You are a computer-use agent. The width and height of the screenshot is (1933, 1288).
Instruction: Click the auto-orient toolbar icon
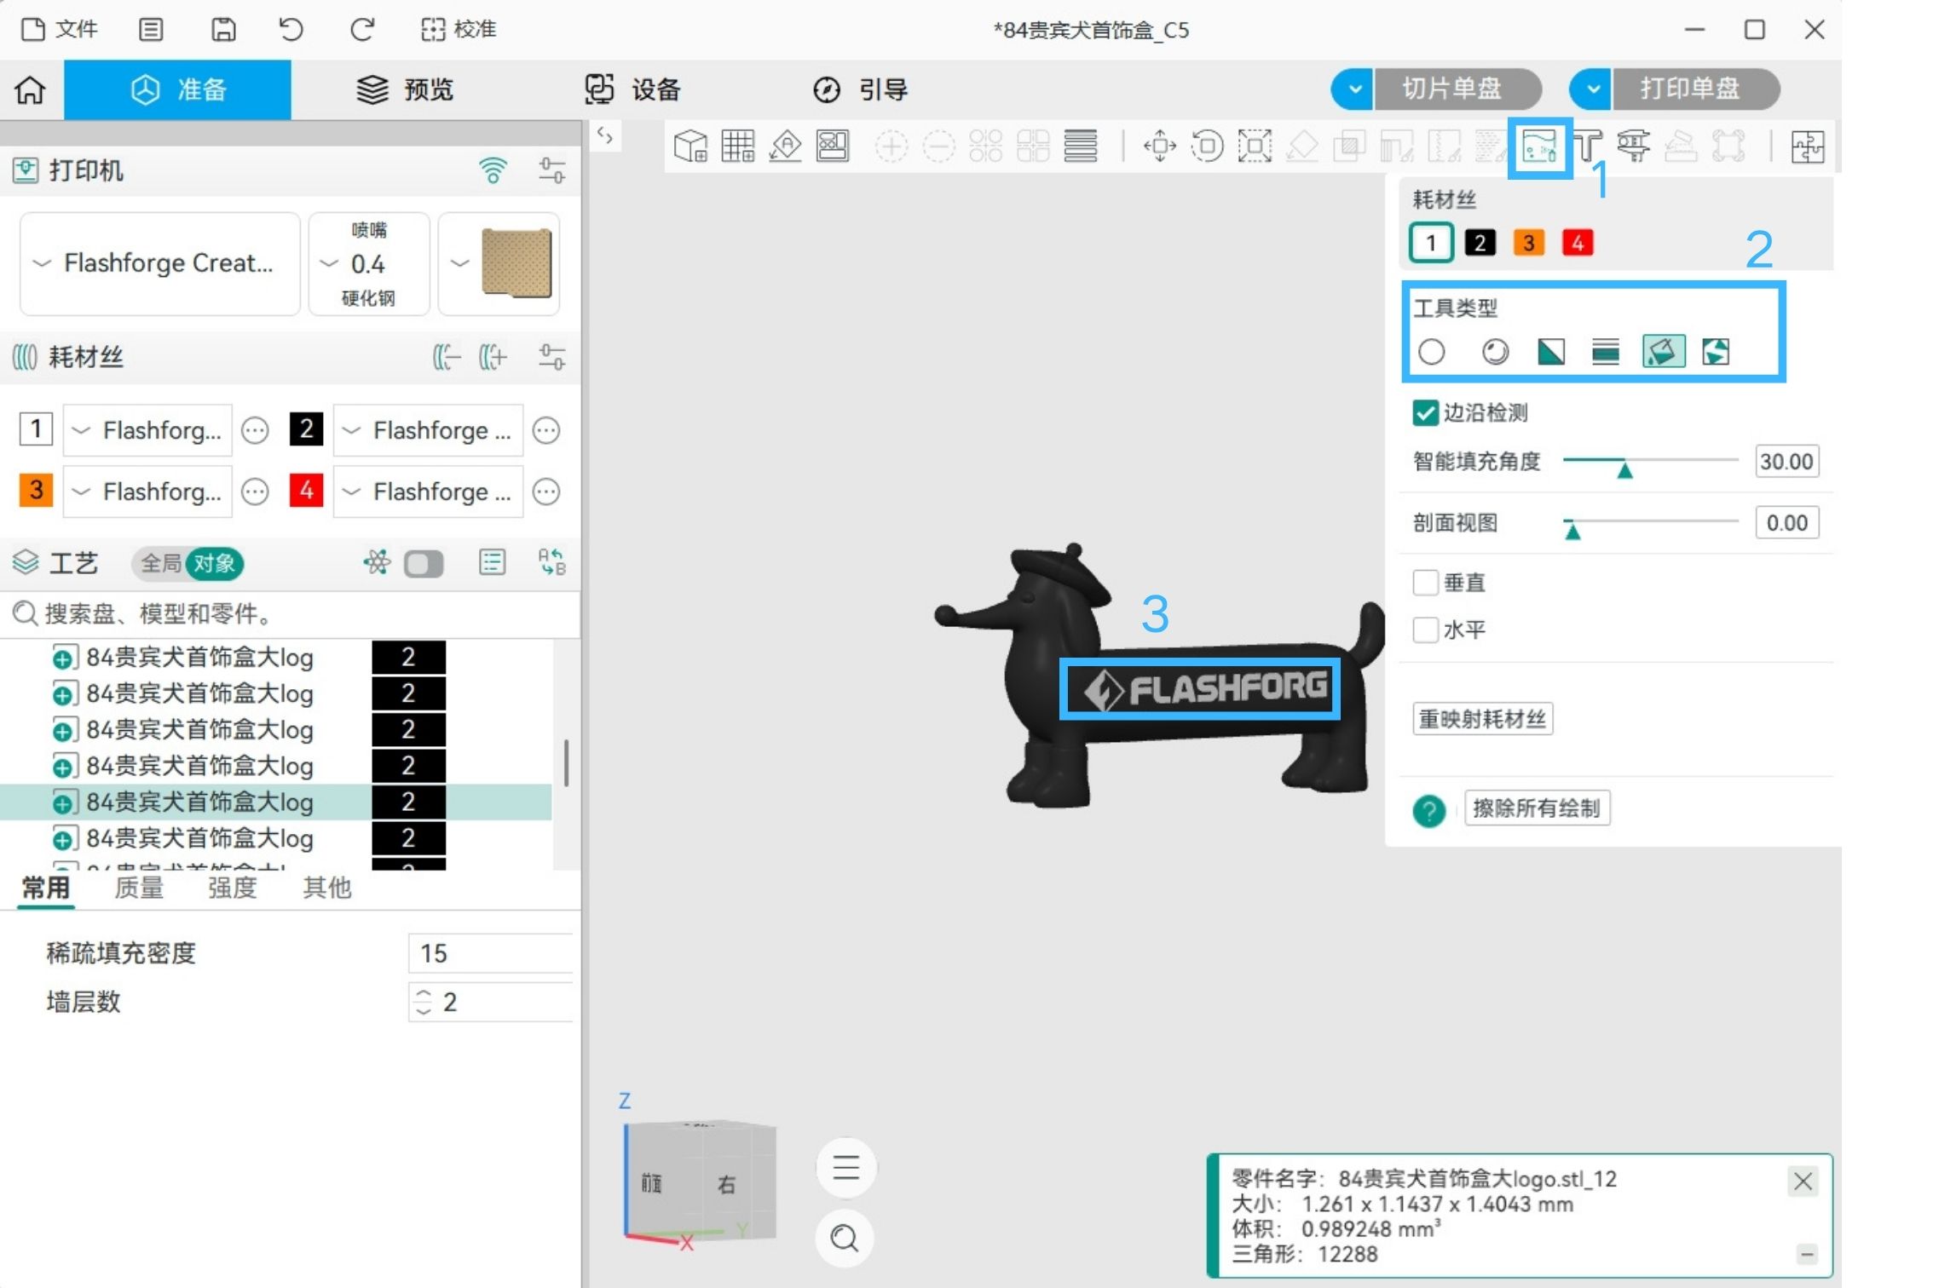(x=785, y=146)
